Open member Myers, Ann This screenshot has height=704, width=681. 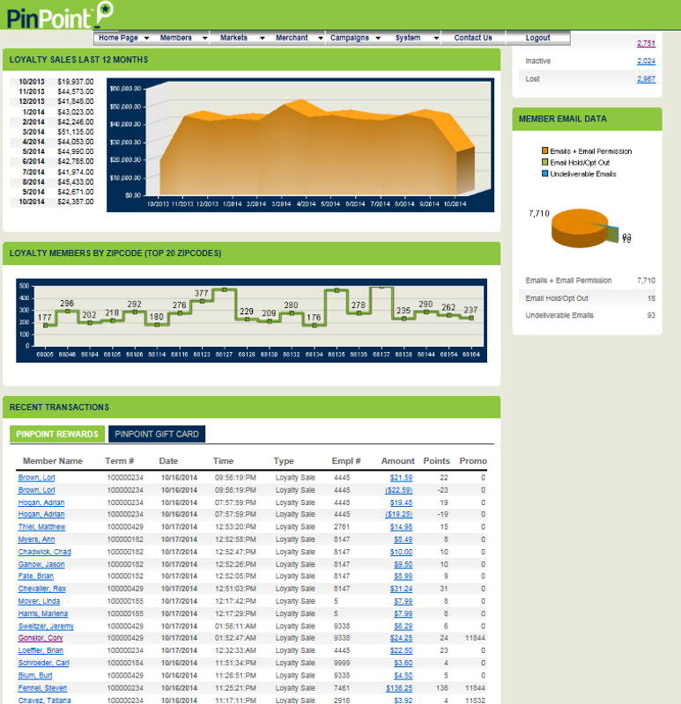pyautogui.click(x=36, y=539)
